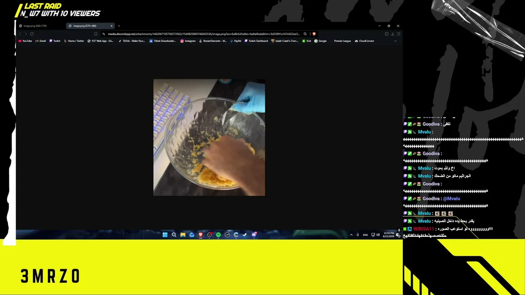Show more bookmarks overflow chevron

[395, 41]
